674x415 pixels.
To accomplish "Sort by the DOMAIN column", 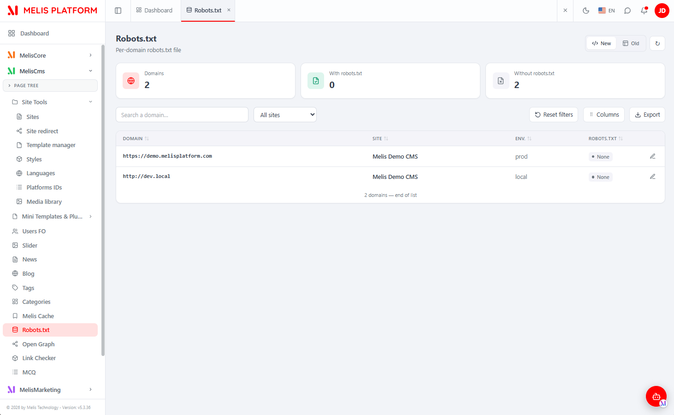I will tap(136, 138).
